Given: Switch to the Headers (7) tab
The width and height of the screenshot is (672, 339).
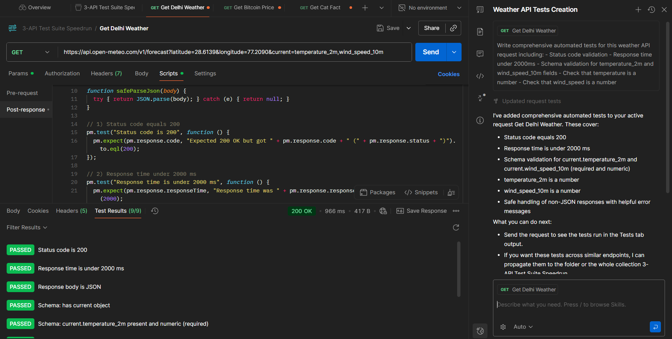Looking at the screenshot, I should (x=106, y=73).
